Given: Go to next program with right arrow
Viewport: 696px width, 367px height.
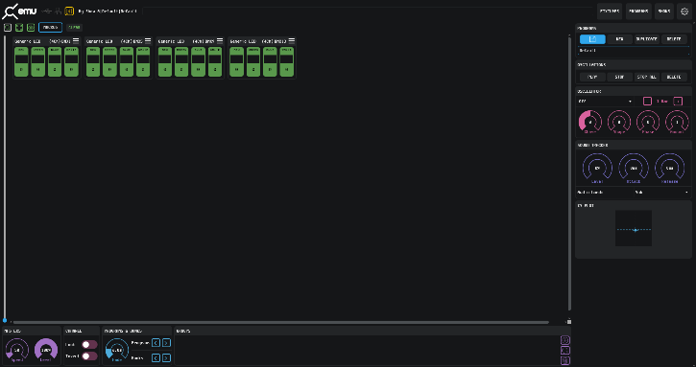Looking at the screenshot, I should 166,343.
